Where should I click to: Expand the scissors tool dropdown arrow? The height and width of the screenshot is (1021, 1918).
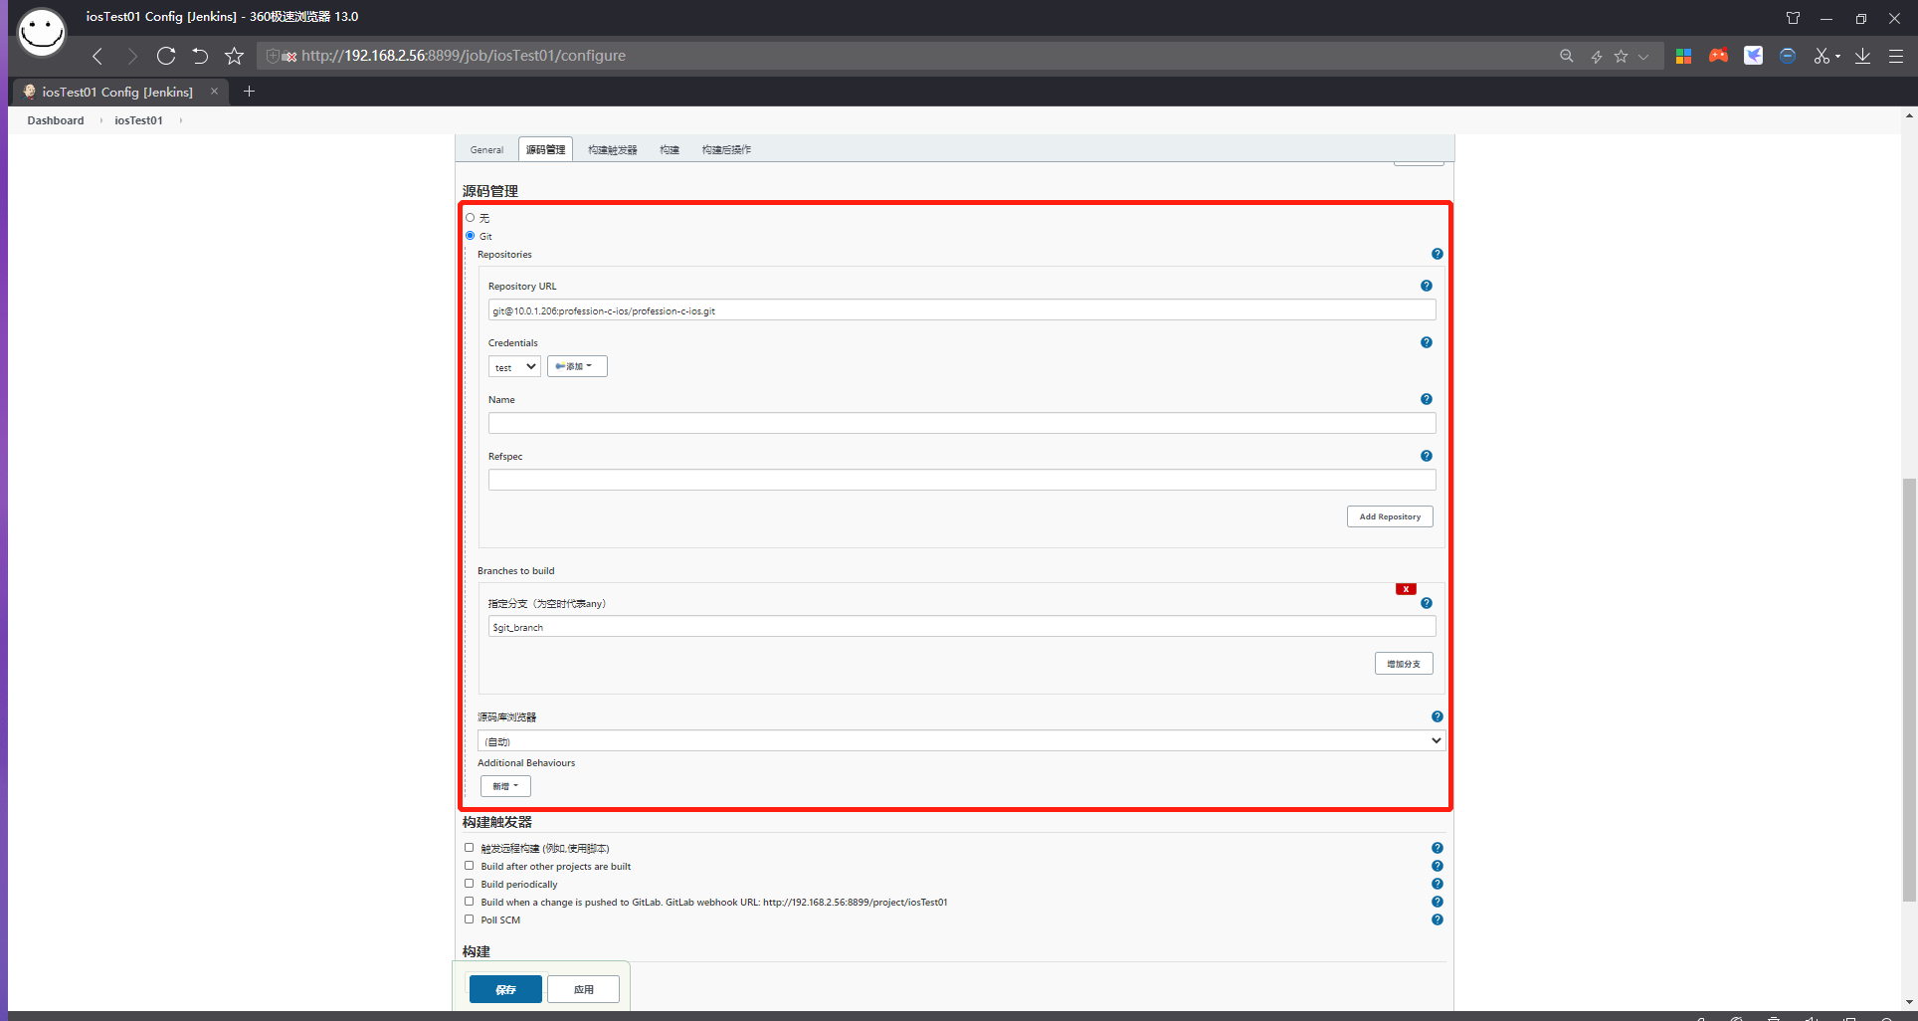pos(1837,57)
